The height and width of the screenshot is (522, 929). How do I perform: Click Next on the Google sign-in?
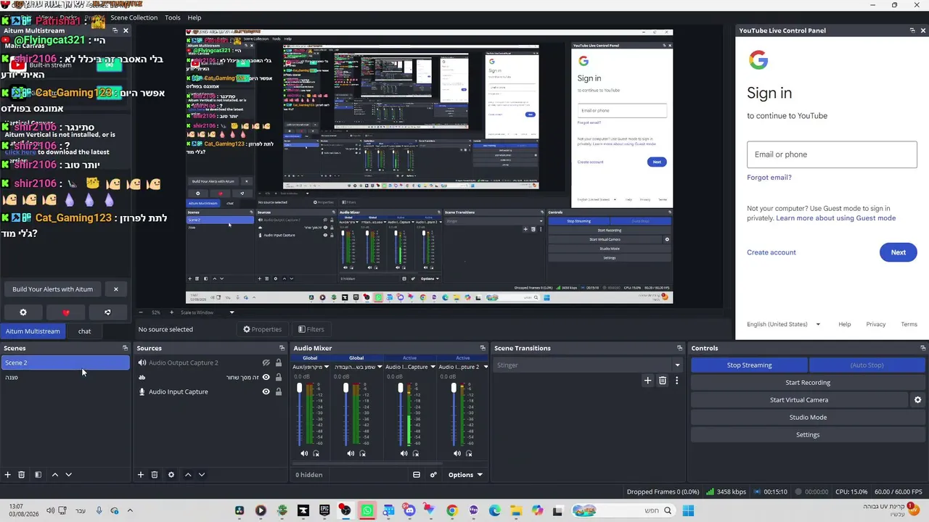tap(899, 252)
